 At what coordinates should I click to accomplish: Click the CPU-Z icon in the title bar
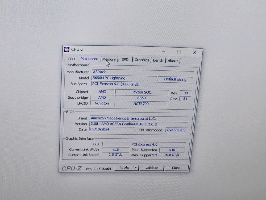(66, 49)
